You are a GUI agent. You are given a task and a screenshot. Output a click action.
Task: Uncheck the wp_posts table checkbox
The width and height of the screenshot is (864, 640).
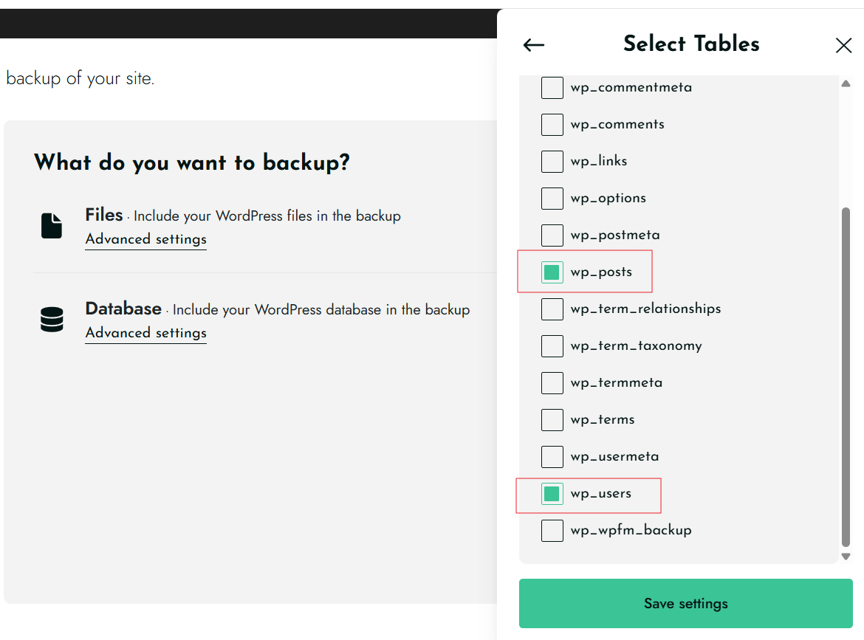[x=552, y=272]
